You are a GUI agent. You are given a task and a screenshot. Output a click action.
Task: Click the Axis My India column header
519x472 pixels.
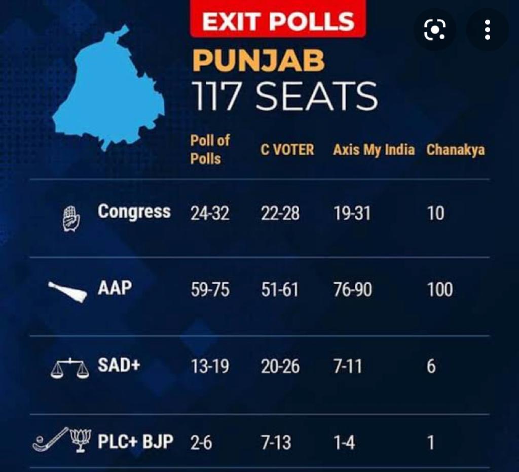[x=374, y=150]
